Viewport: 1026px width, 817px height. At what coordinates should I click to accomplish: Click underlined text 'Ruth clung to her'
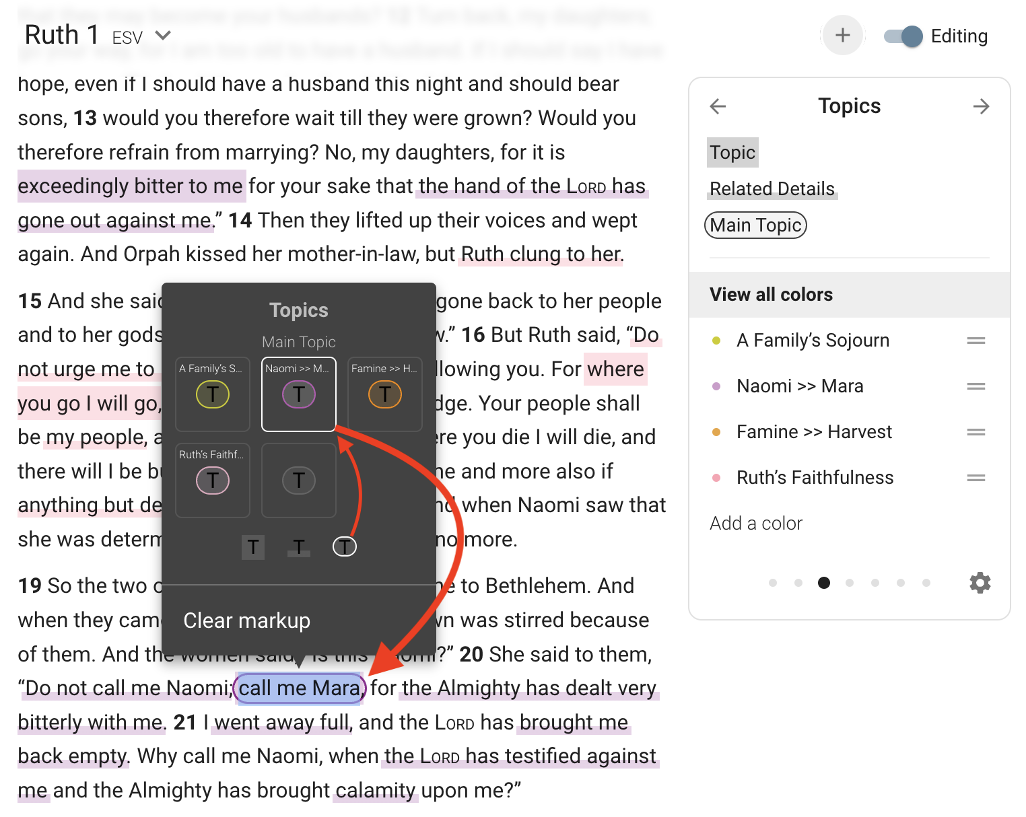click(x=541, y=254)
